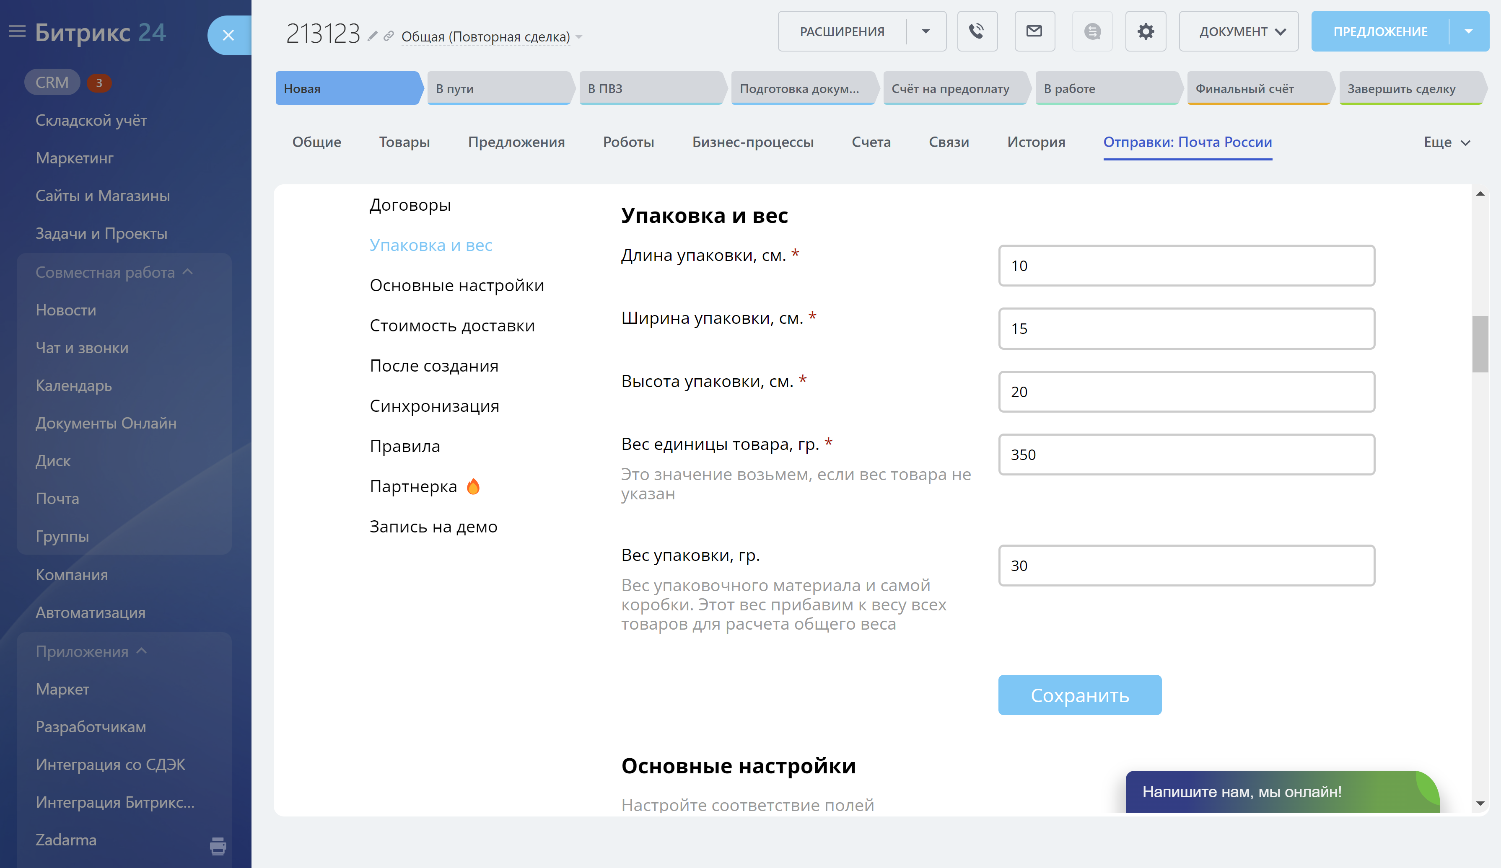Switch to the Связи tab
Image resolution: width=1501 pixels, height=868 pixels.
coord(949,142)
